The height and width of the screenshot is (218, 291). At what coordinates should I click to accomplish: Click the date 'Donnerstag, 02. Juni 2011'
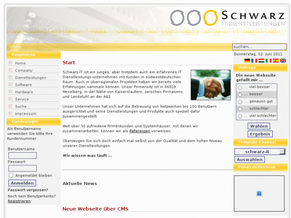pyautogui.click(x=258, y=54)
